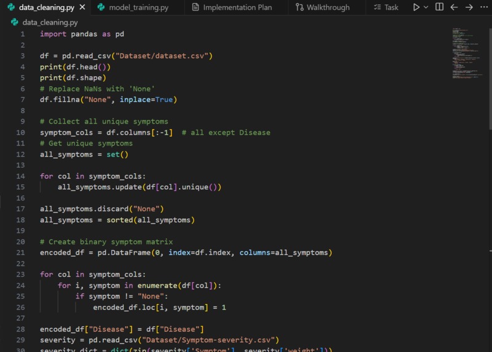Click the document icon on Implementation Plan tab
The image size is (492, 352).
coord(195,7)
